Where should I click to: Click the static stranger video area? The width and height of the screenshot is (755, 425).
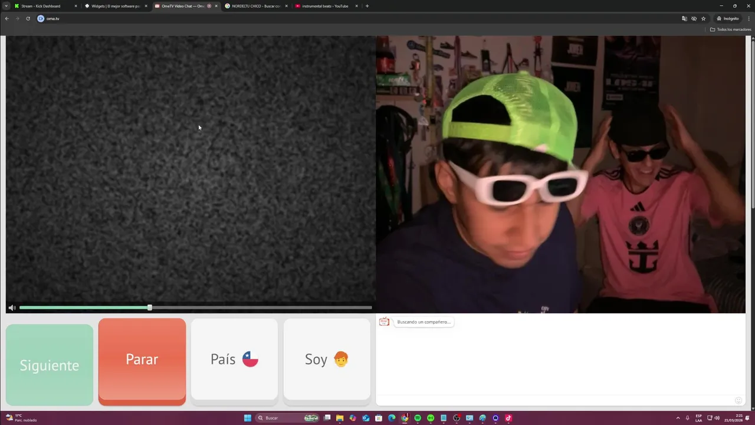191,169
